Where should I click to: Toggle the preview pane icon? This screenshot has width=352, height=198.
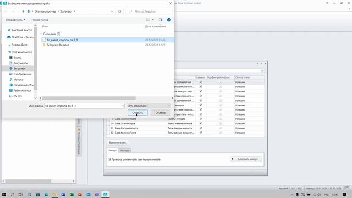[160, 20]
